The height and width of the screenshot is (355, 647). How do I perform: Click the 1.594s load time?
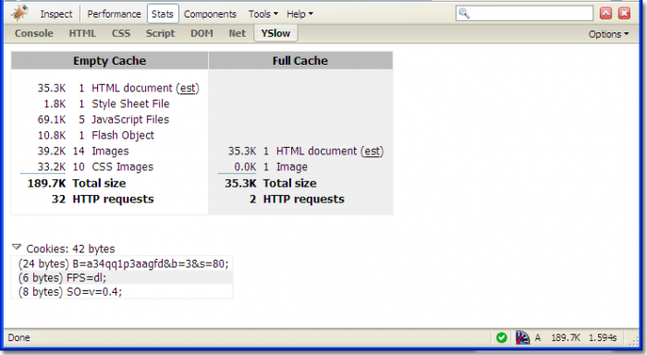click(603, 337)
